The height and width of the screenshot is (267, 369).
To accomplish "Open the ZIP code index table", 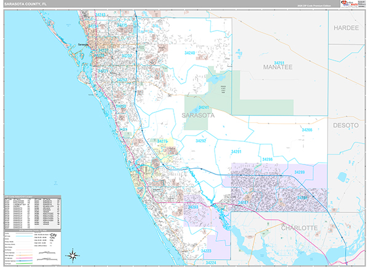I will click(x=32, y=212).
